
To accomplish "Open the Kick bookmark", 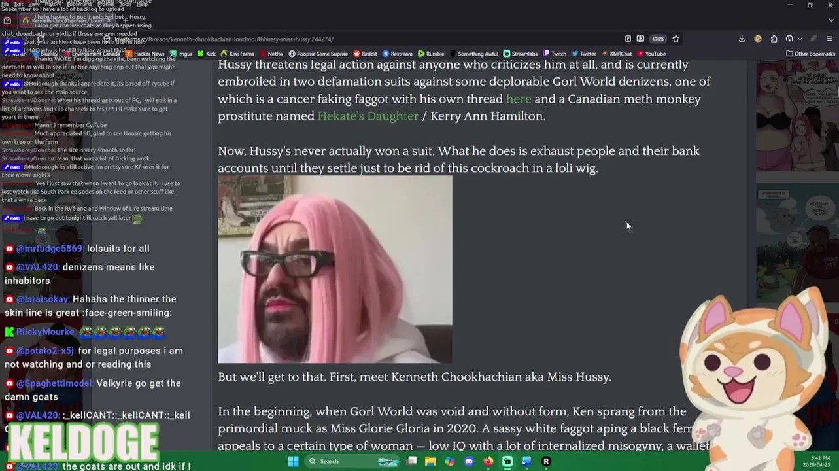I will pos(207,54).
